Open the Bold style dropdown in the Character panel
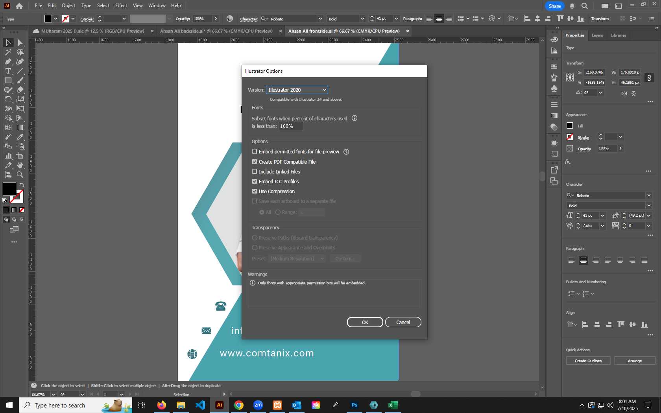The image size is (661, 413). 649,206
